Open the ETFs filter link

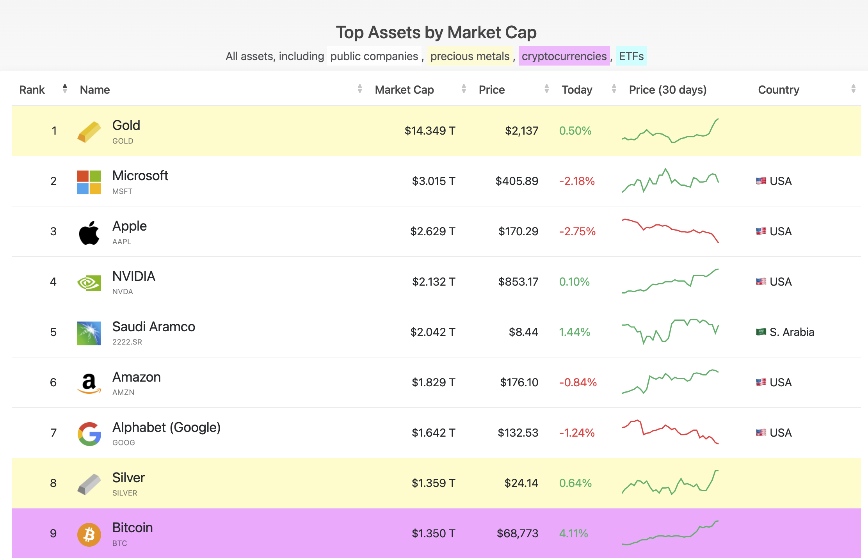pos(631,56)
